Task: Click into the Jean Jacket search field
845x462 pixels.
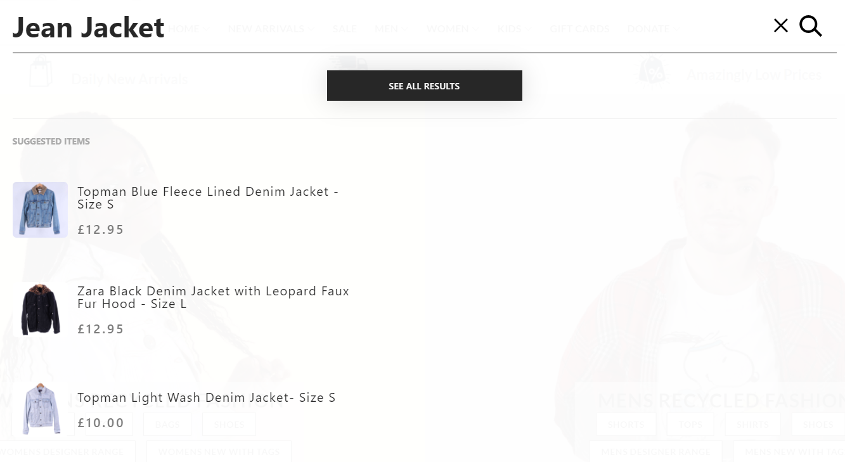Action: tap(380, 29)
